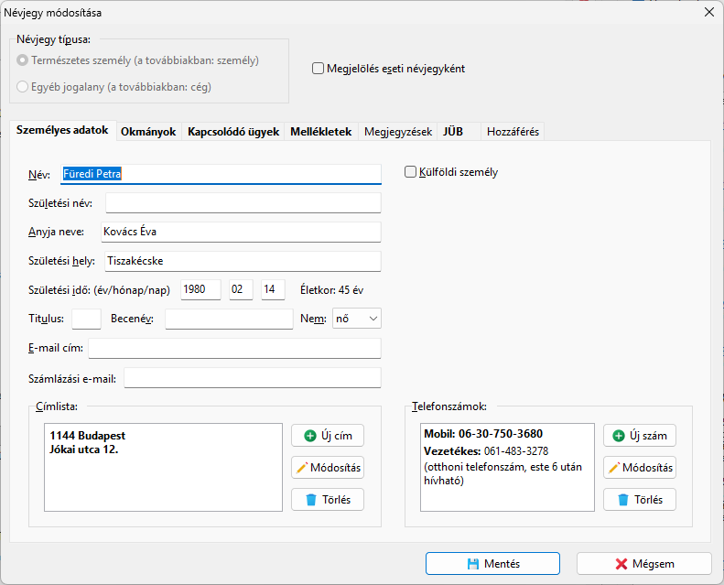Click the trash icon to delete the address
724x585 pixels.
click(310, 500)
